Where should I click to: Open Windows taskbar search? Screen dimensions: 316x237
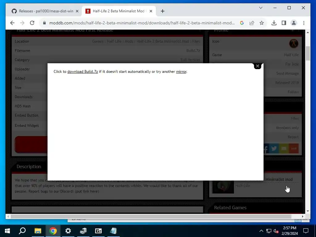tap(22, 231)
